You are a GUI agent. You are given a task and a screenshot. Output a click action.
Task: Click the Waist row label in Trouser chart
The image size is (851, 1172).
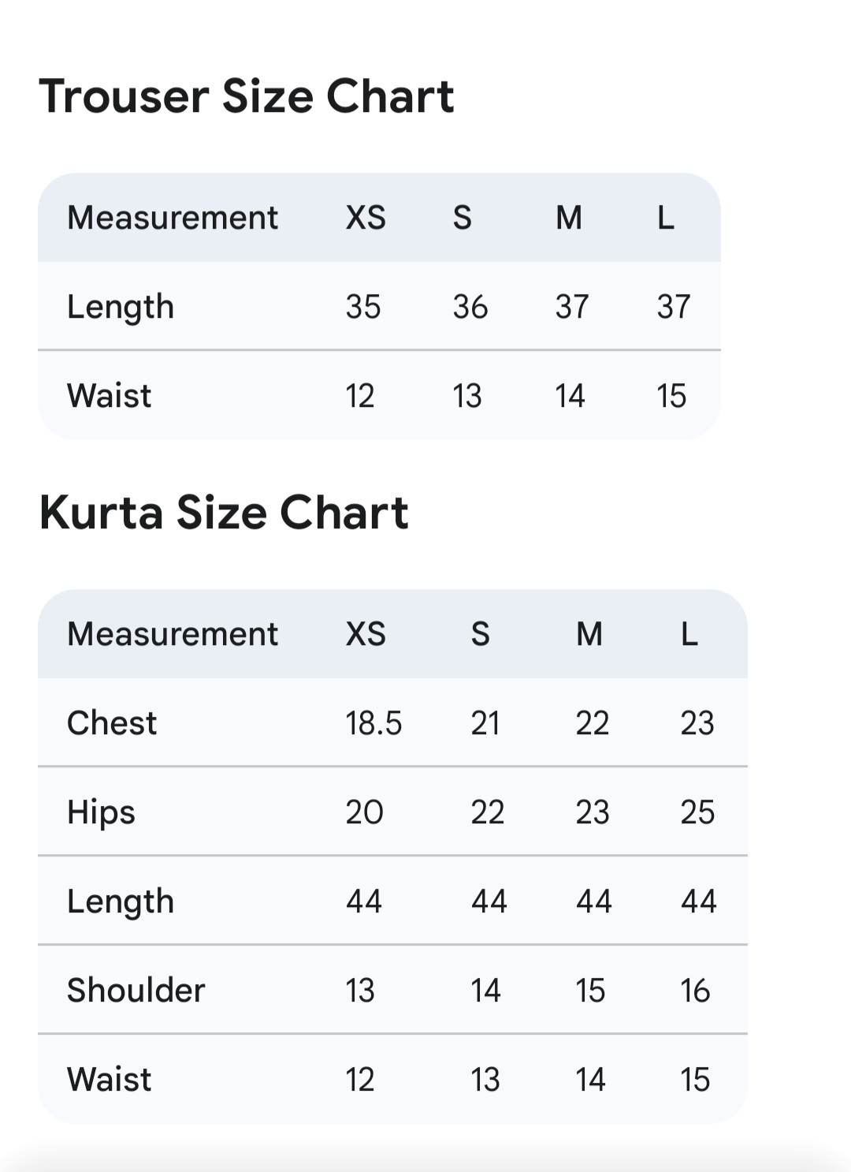[110, 396]
